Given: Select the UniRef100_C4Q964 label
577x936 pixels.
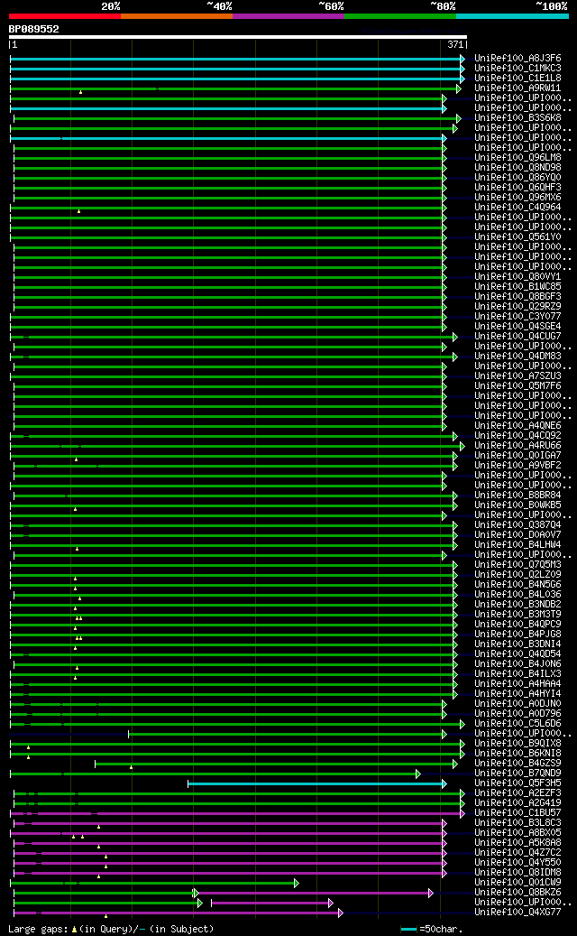Looking at the screenshot, I should (x=517, y=207).
